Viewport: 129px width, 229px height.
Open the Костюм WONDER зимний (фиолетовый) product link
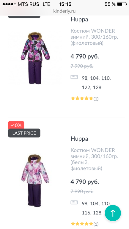[x=94, y=37]
